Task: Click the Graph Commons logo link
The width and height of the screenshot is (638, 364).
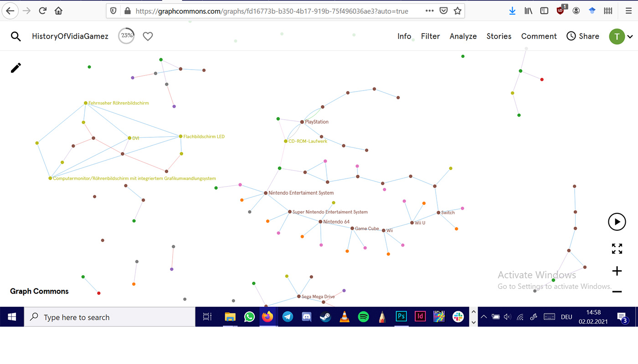Action: click(39, 291)
